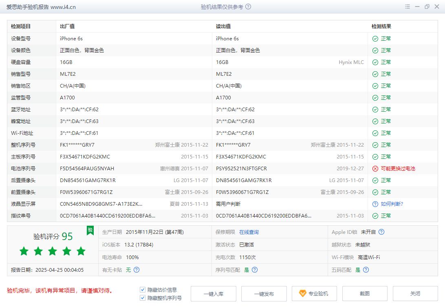Click 验机完毕 red warning message
Viewport: 445px width, 308px height.
(59, 291)
